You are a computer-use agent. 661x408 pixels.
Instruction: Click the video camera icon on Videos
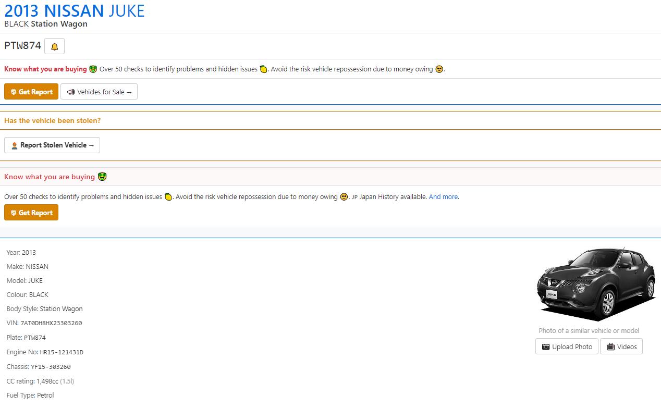point(611,347)
